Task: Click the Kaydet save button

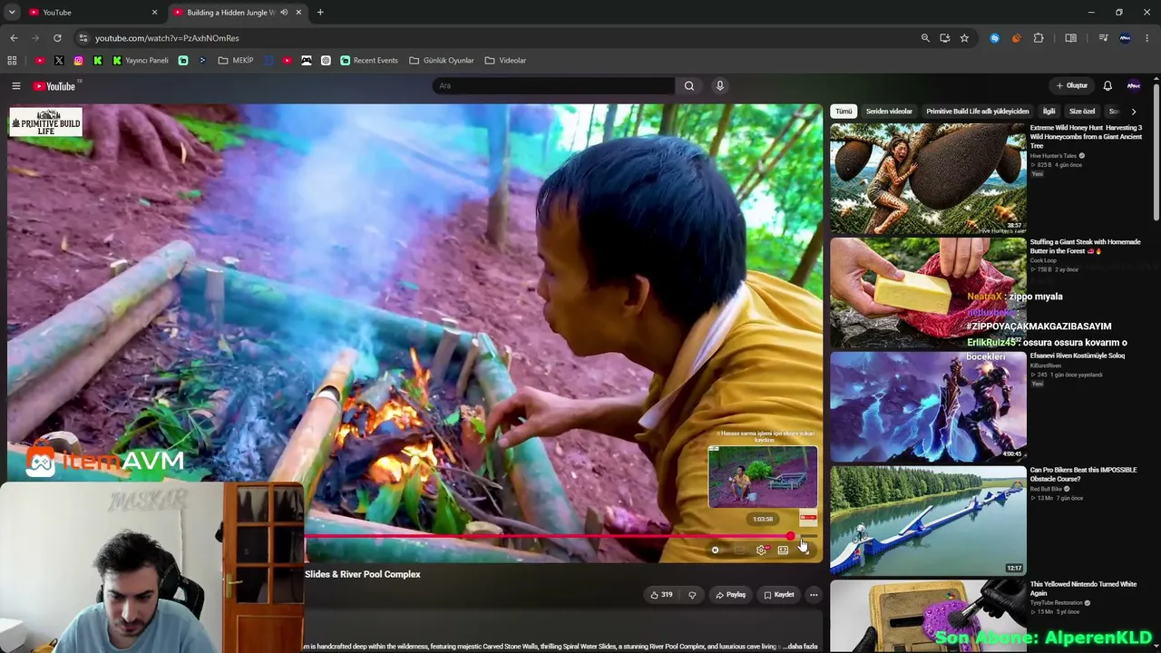Action: [x=779, y=595]
